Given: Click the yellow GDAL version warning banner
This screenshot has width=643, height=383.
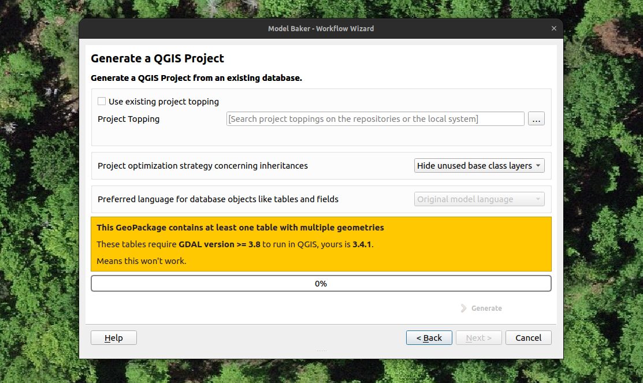Looking at the screenshot, I should pos(321,244).
